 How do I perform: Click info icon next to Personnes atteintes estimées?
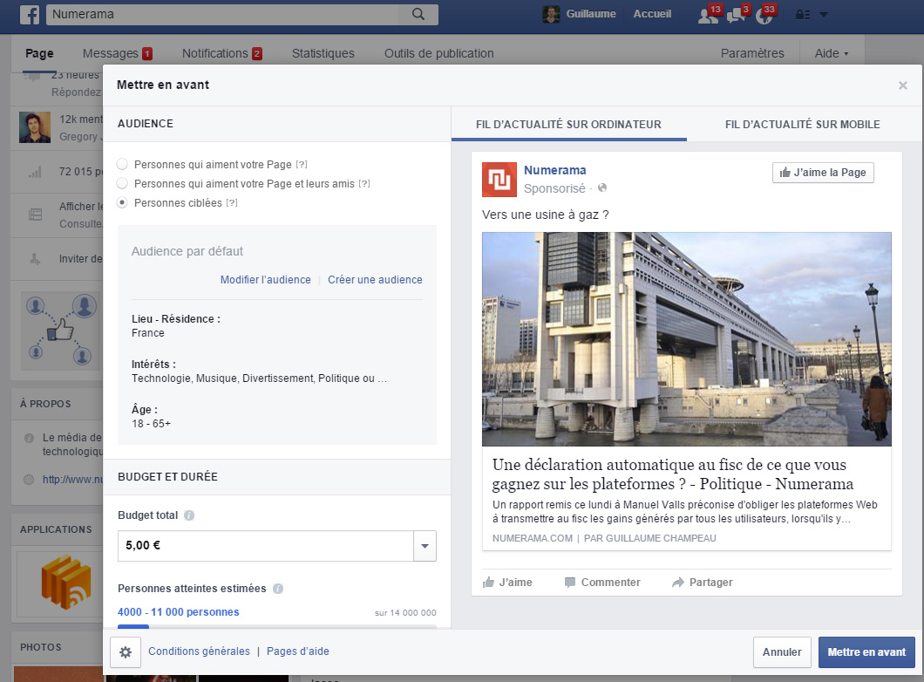[x=278, y=589]
